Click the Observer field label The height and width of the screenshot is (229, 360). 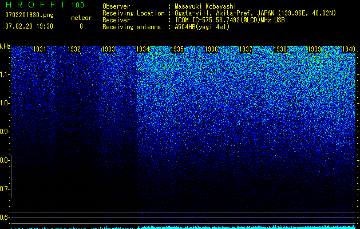pyautogui.click(x=116, y=6)
